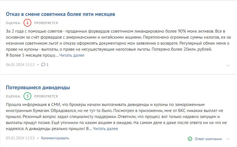Click the green checkmark icon beside company reply
This screenshot has width=237, height=147.
coord(190,139)
